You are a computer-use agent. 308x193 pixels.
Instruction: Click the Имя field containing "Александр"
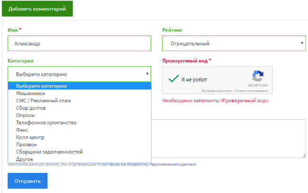[x=79, y=44]
